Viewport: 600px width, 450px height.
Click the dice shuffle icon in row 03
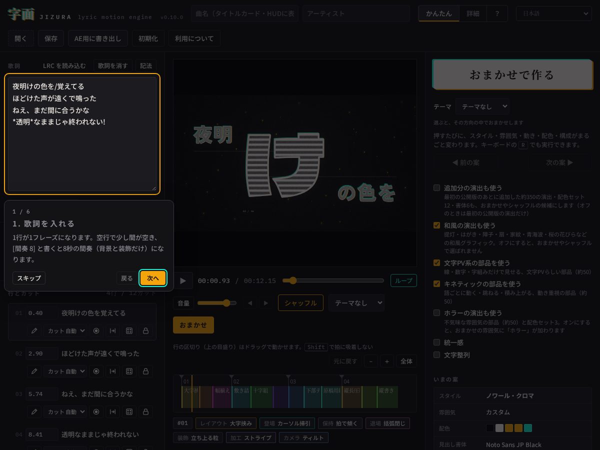coord(129,412)
